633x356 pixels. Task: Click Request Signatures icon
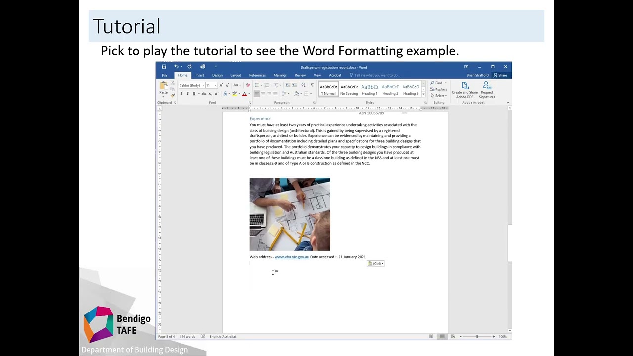point(487,90)
